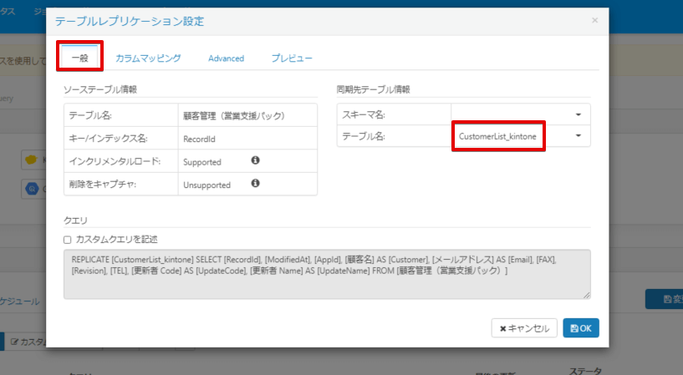Open the プレビュー tab

click(292, 58)
